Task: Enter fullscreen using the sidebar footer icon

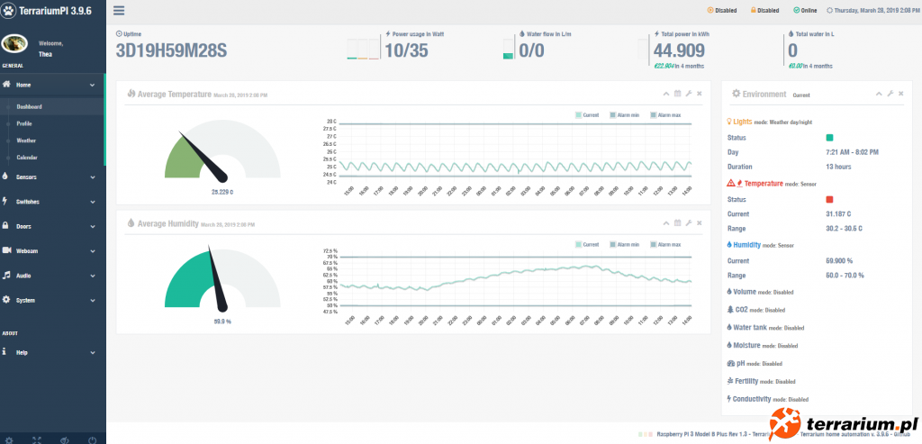Action: [x=38, y=439]
